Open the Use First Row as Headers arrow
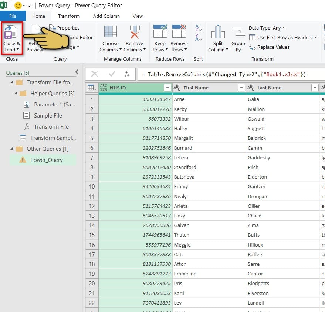Screen dimensions: 325x312 [x=316, y=37]
